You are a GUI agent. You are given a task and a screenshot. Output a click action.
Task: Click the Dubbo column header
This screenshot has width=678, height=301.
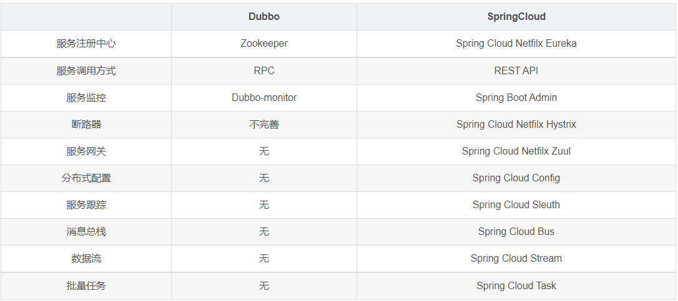point(263,16)
